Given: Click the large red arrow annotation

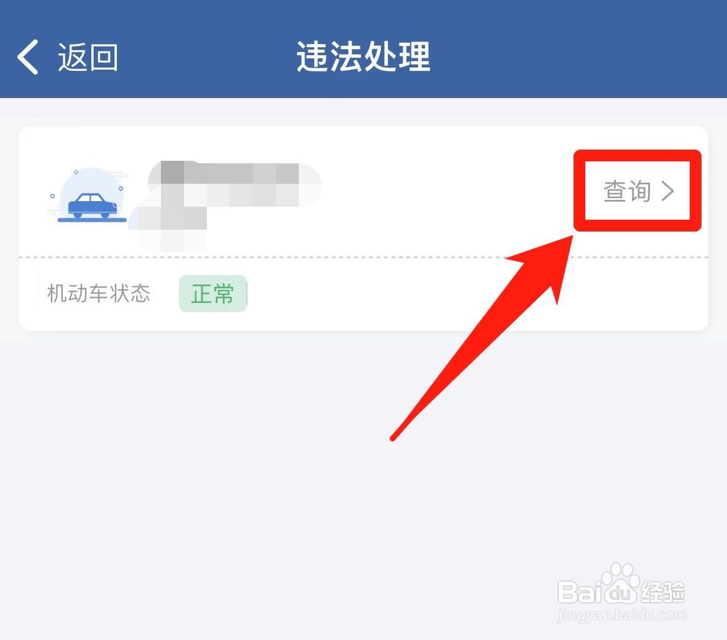Looking at the screenshot, I should (x=482, y=338).
